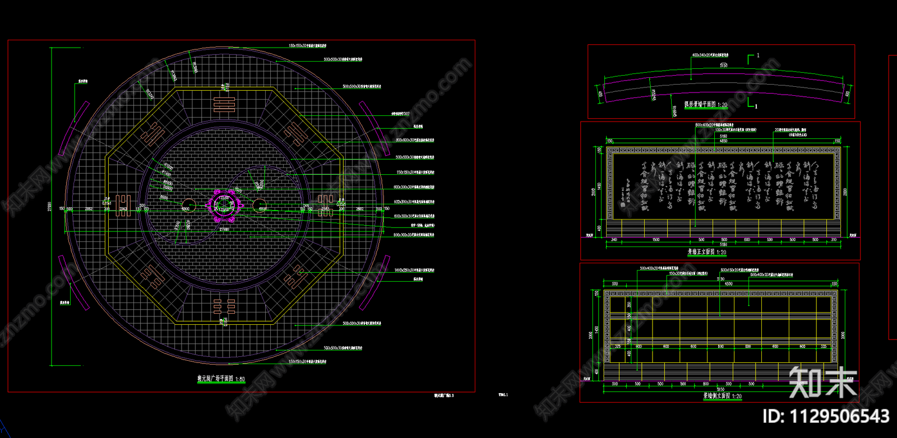Click the TING.1 label below the plan frame

click(503, 395)
